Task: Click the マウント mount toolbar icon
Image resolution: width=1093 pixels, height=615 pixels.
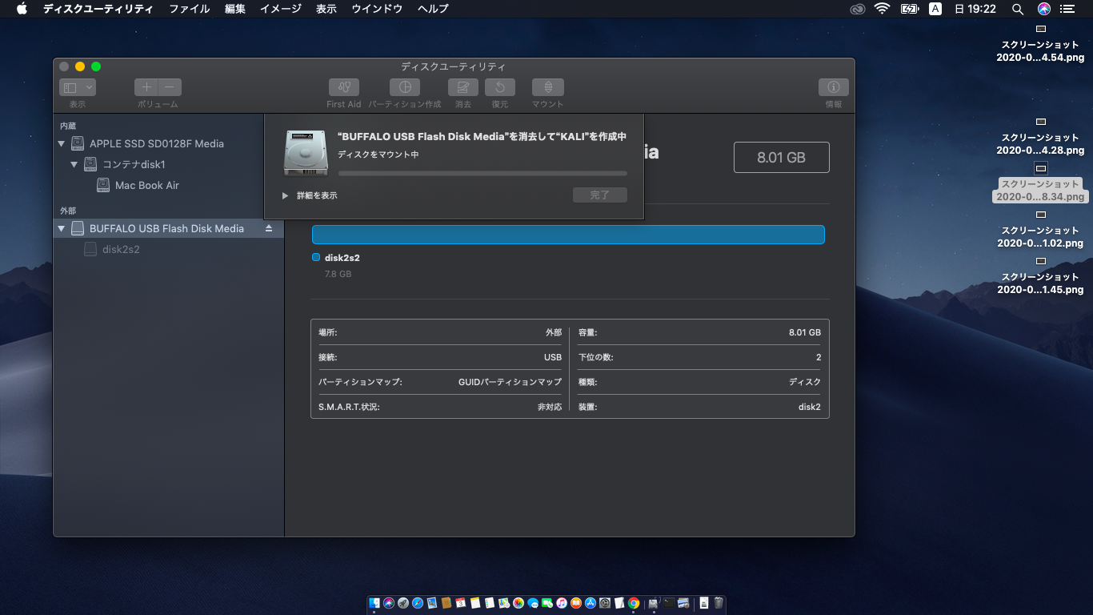Action: pos(548,87)
